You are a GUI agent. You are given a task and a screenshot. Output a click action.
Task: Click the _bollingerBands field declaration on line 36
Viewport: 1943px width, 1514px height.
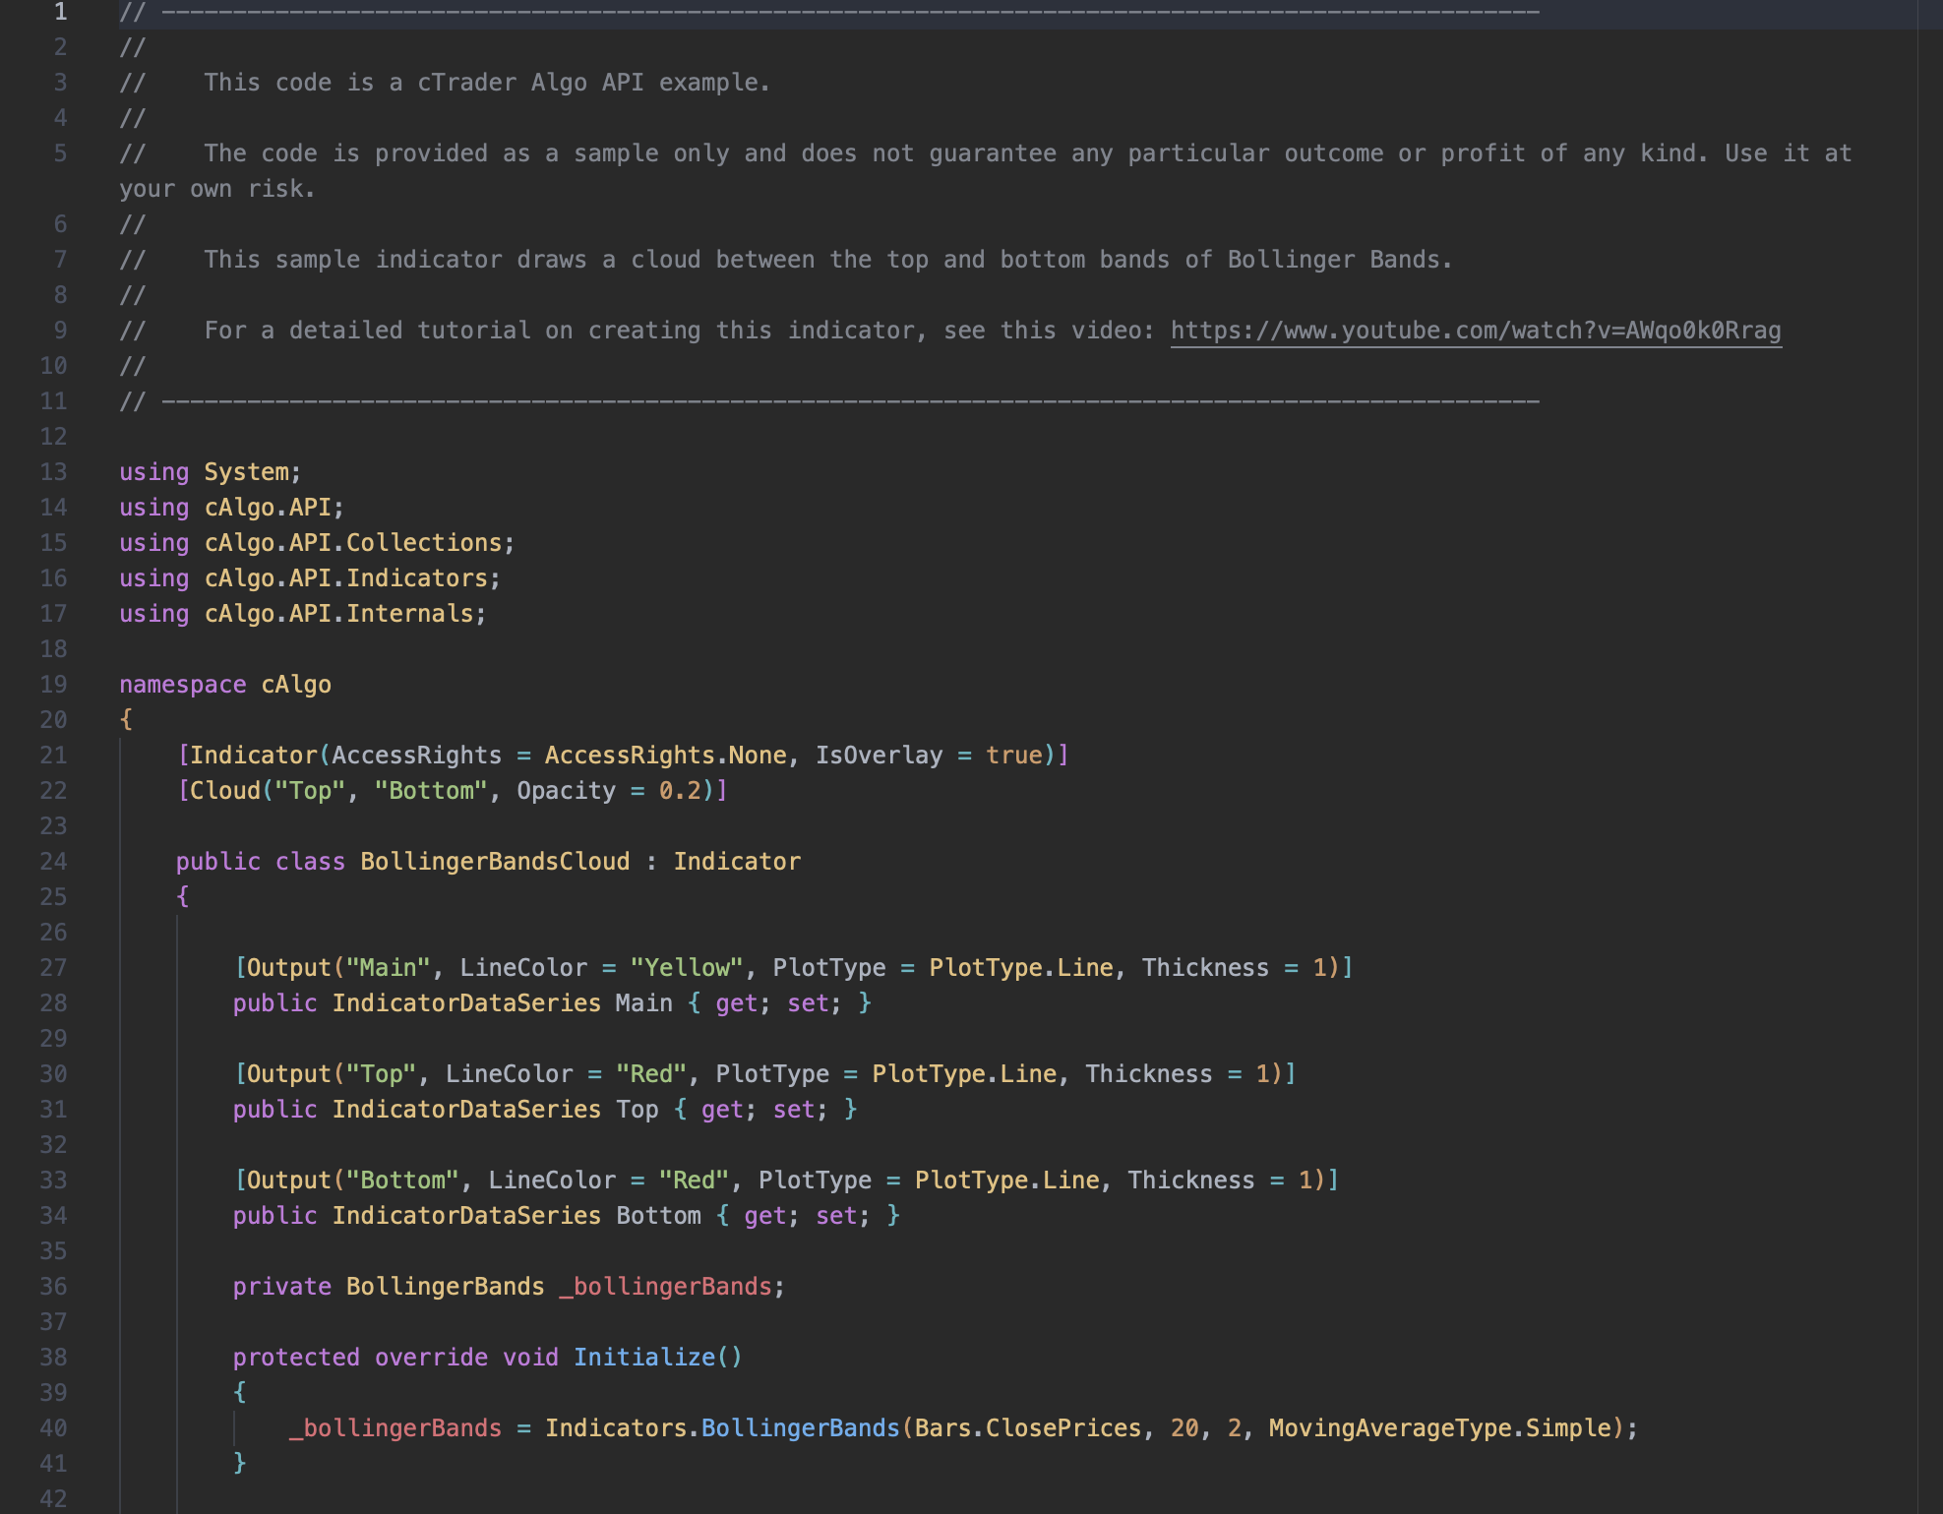[x=664, y=1287]
